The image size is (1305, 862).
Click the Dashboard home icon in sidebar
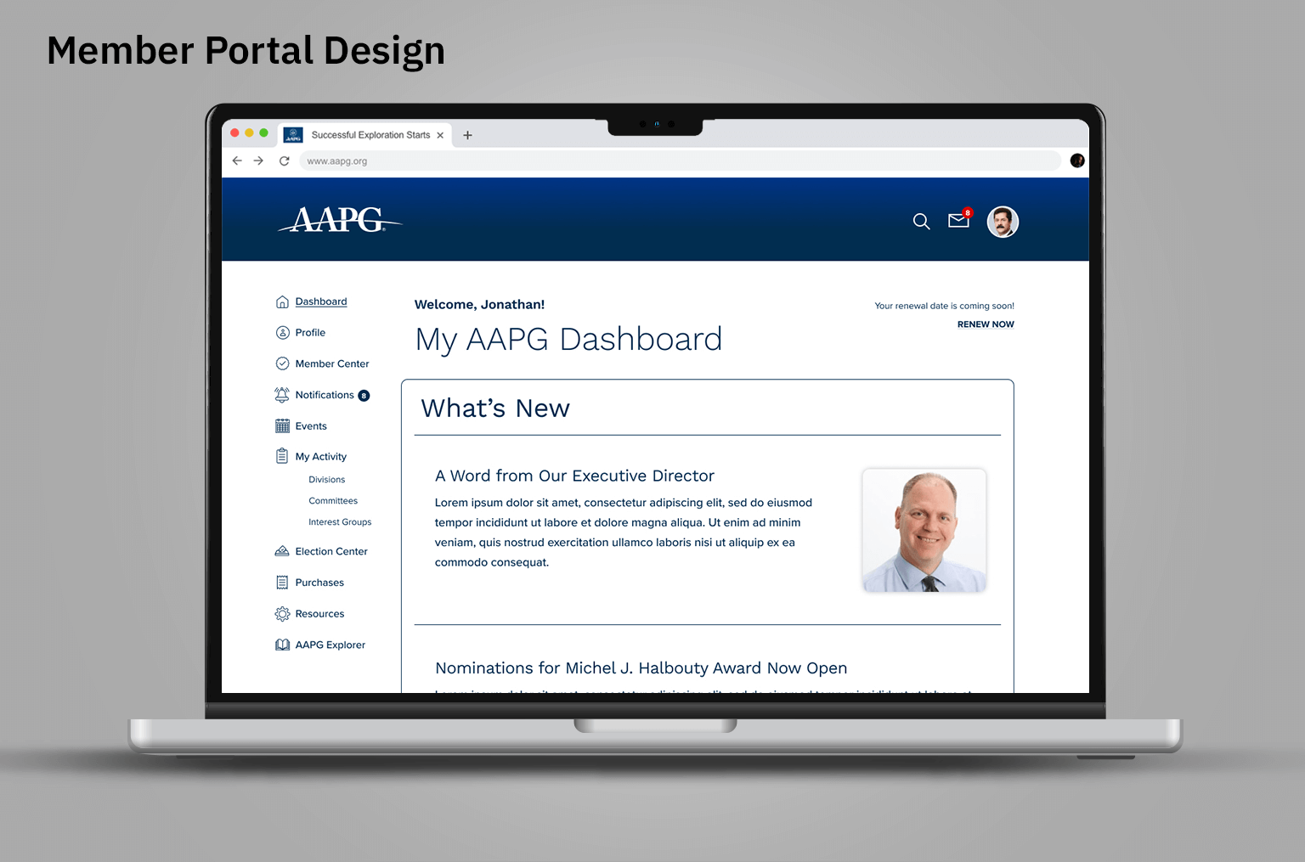tap(282, 301)
